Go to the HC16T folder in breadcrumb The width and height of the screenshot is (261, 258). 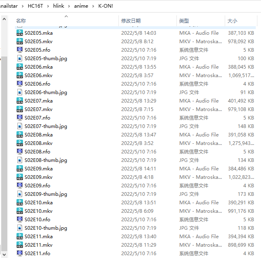click(x=35, y=6)
